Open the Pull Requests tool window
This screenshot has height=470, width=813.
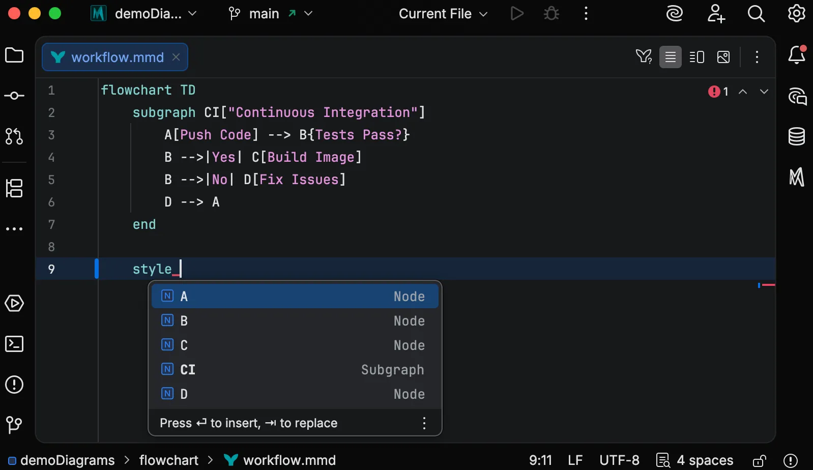click(14, 136)
